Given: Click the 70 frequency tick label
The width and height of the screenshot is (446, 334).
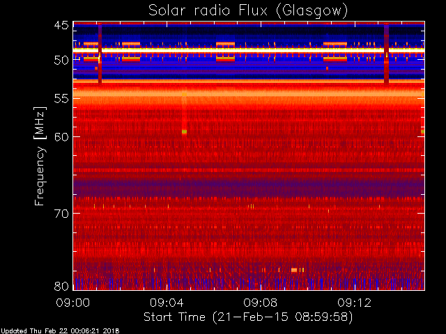Looking at the screenshot, I should [x=61, y=214].
